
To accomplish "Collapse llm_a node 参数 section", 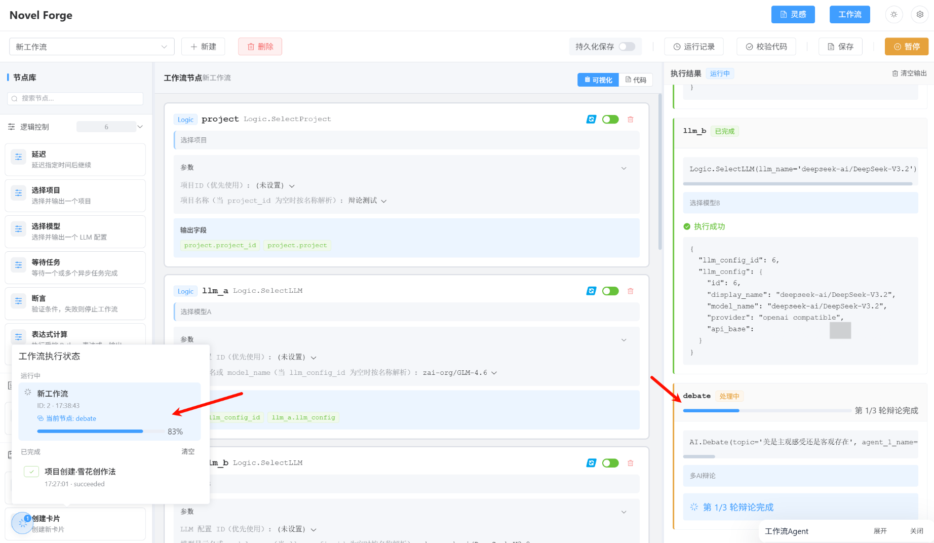I will (x=624, y=340).
